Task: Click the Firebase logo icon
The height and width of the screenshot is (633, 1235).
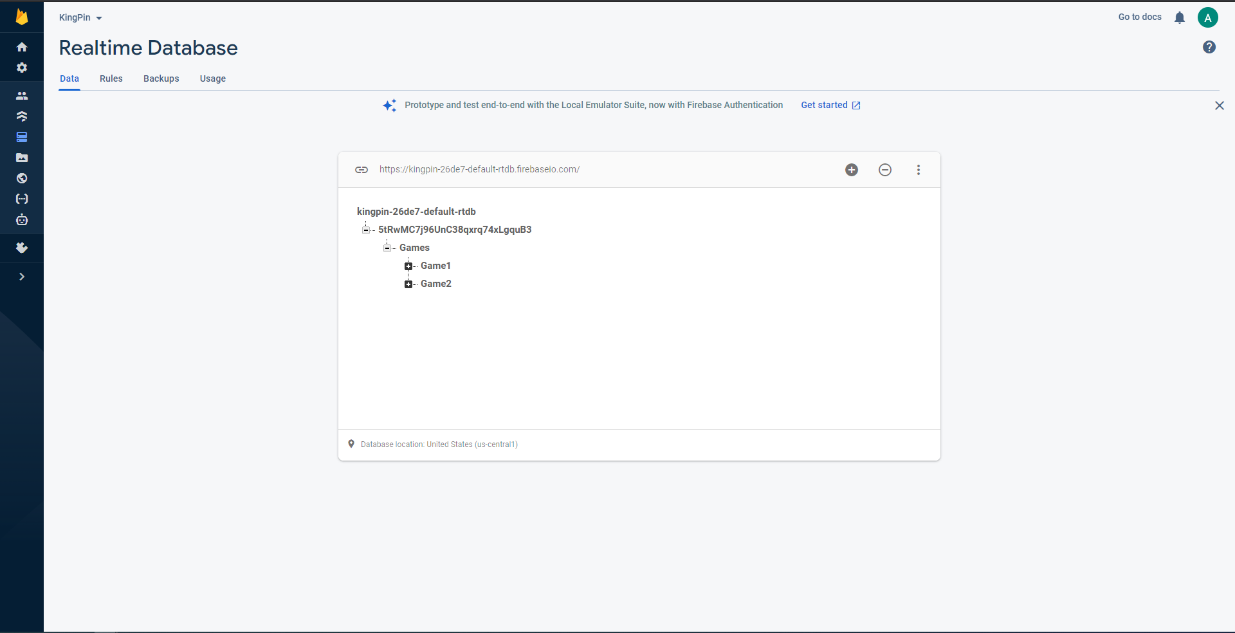Action: pyautogui.click(x=22, y=17)
